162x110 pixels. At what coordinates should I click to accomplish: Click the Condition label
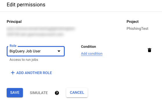pyautogui.click(x=89, y=47)
